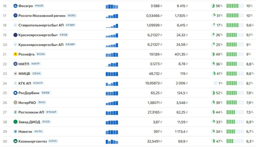Open the Новатэк stock page
This screenshot has width=256, height=147.
pyautogui.click(x=25, y=132)
